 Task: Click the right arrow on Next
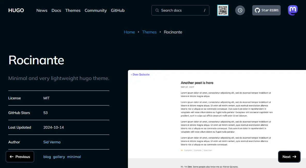coord(294,157)
